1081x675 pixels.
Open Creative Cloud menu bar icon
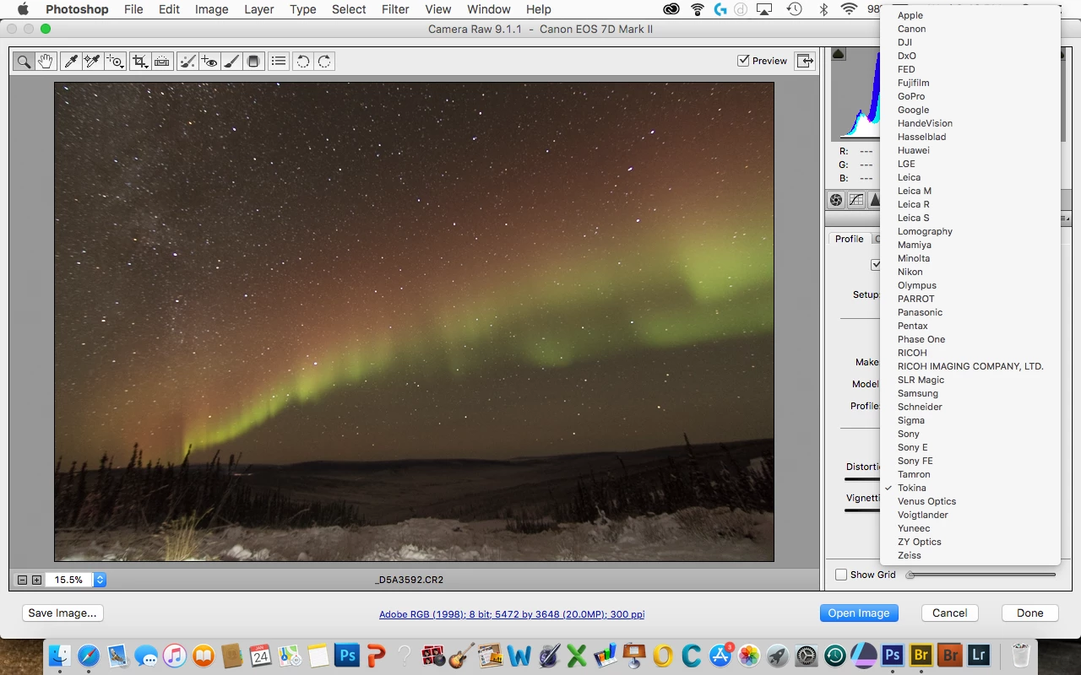pyautogui.click(x=671, y=9)
